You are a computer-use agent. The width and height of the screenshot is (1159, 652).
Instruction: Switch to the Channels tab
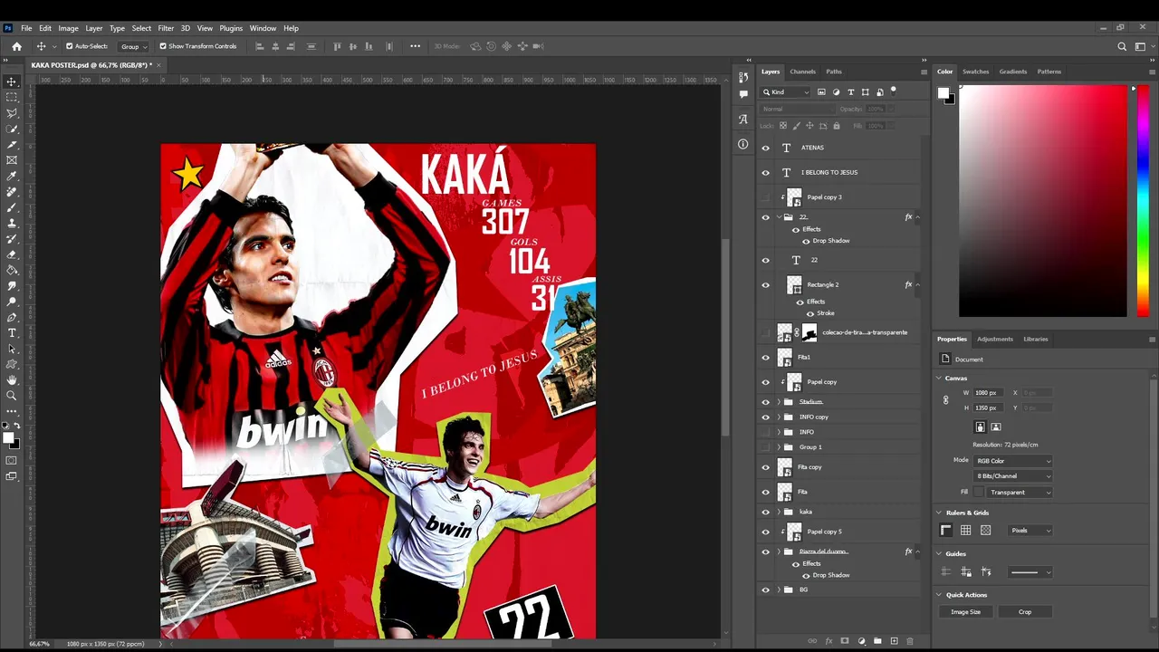pyautogui.click(x=802, y=72)
